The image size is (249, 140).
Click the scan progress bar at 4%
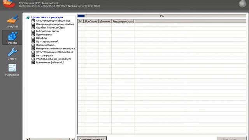pyautogui.click(x=162, y=16)
